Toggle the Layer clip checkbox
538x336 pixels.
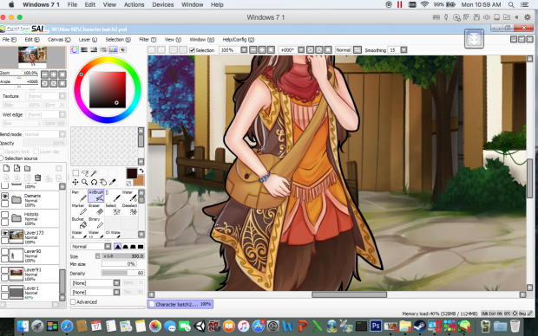pyautogui.click(x=36, y=152)
